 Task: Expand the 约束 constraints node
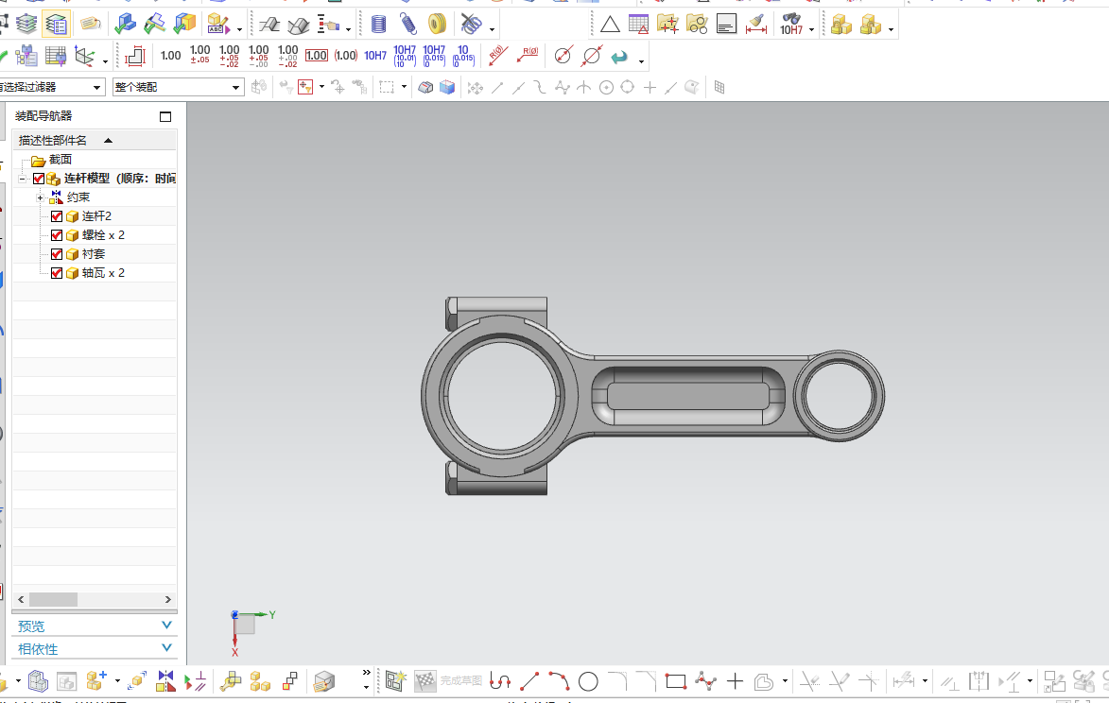click(41, 197)
